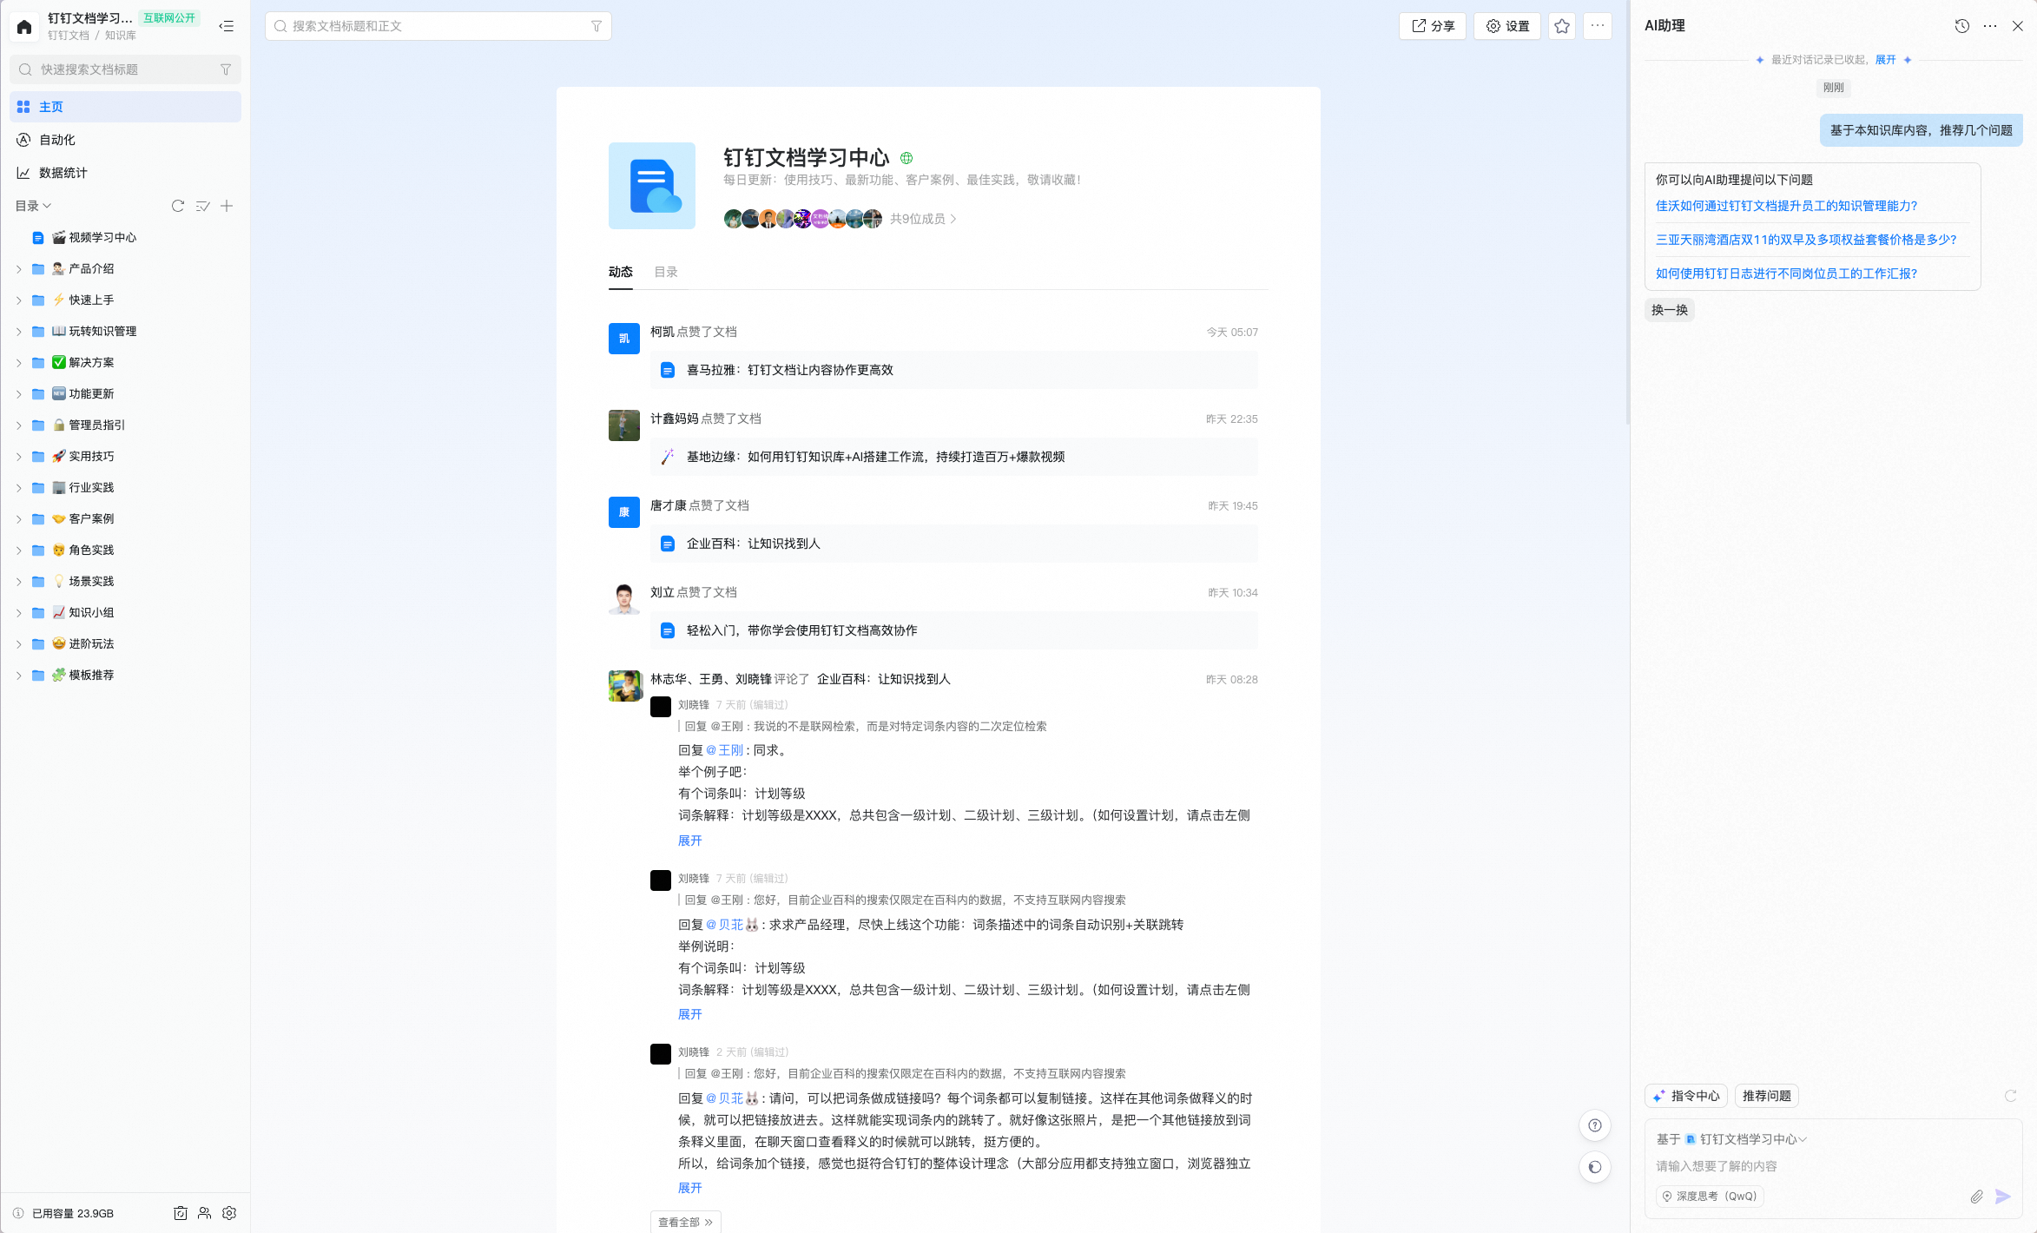Open the 指令中心 command center
This screenshot has height=1233, width=2037.
pos(1686,1096)
